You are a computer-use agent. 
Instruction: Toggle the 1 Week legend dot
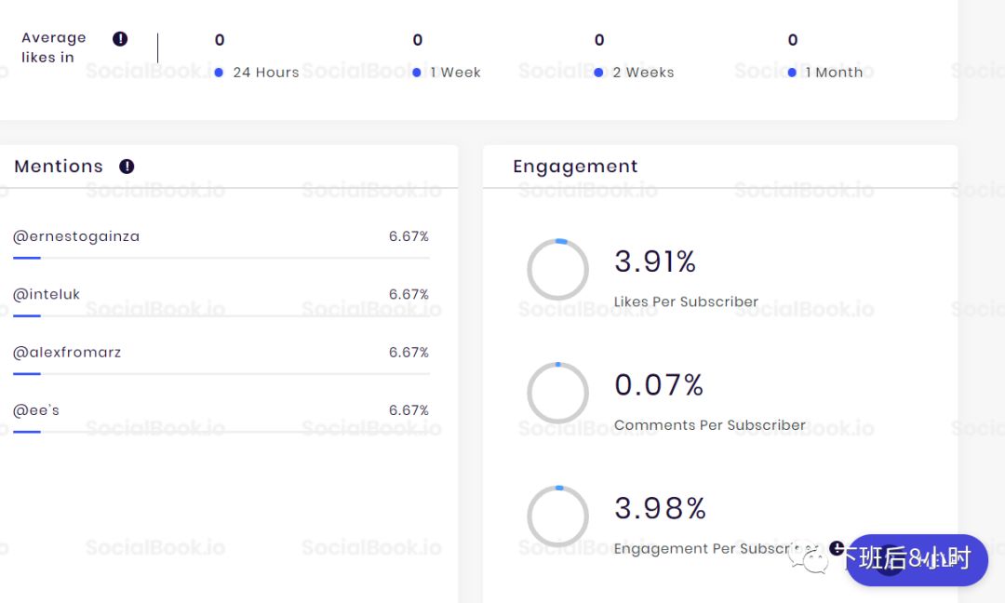(417, 73)
